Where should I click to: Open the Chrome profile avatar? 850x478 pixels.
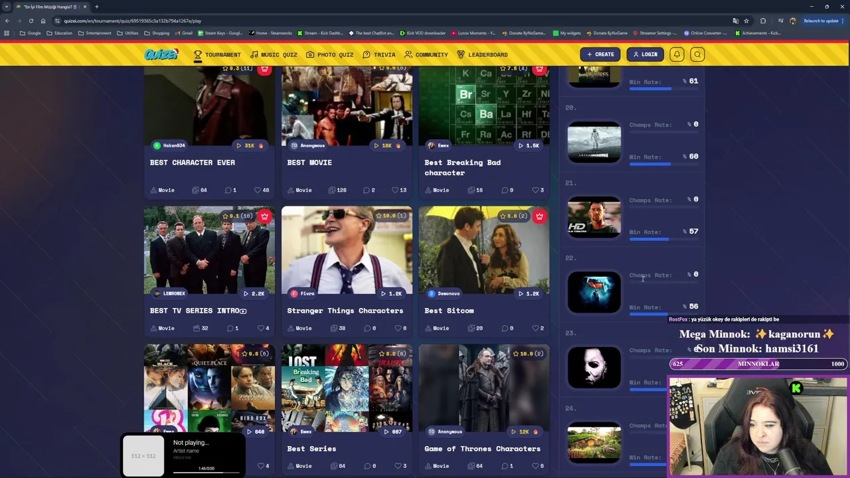coord(792,21)
